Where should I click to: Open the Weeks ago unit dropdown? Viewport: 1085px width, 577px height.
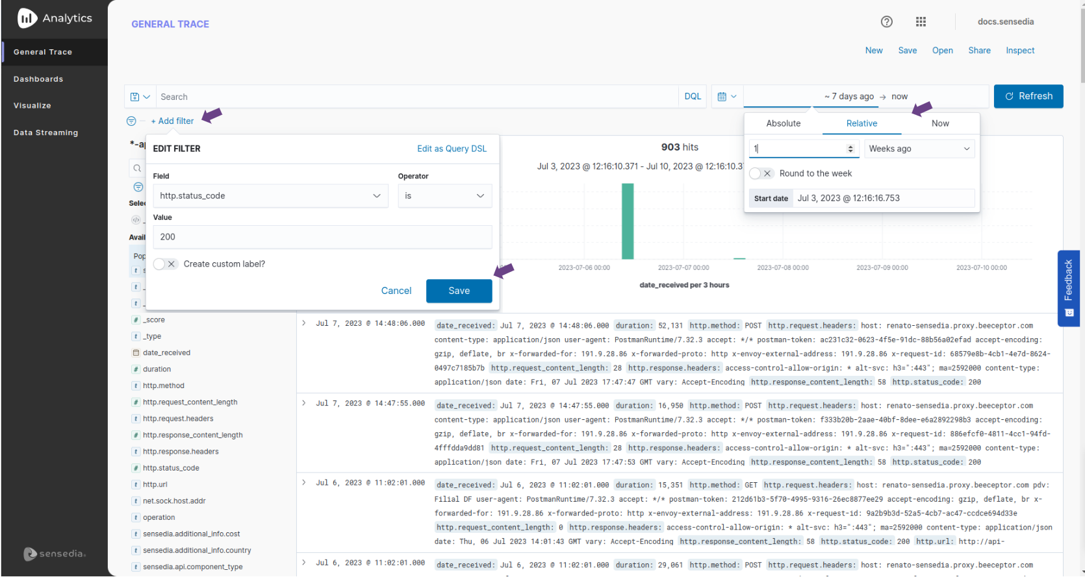pyautogui.click(x=919, y=149)
